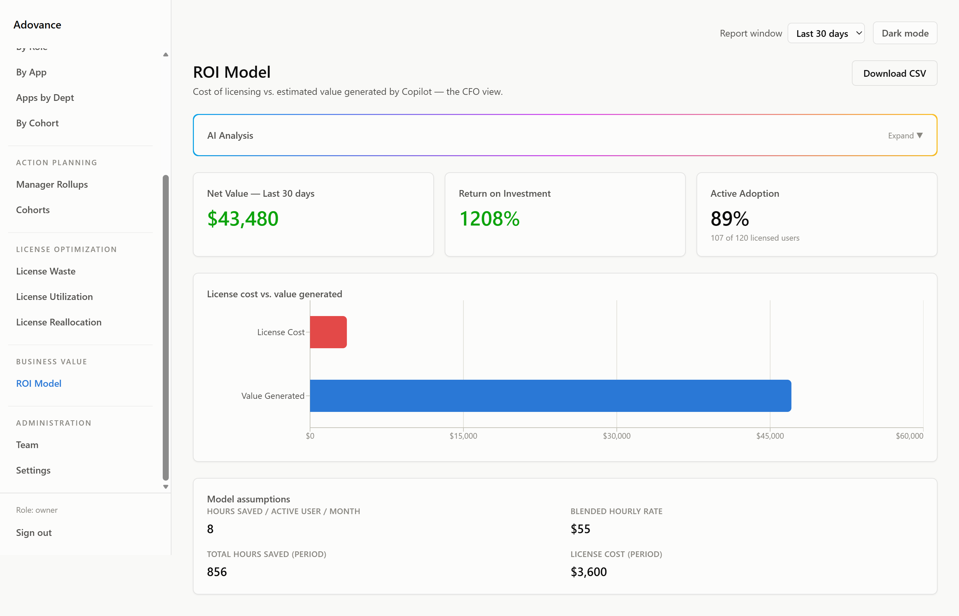This screenshot has width=959, height=616.
Task: Click the $45,000 axis label
Action: [x=770, y=436]
